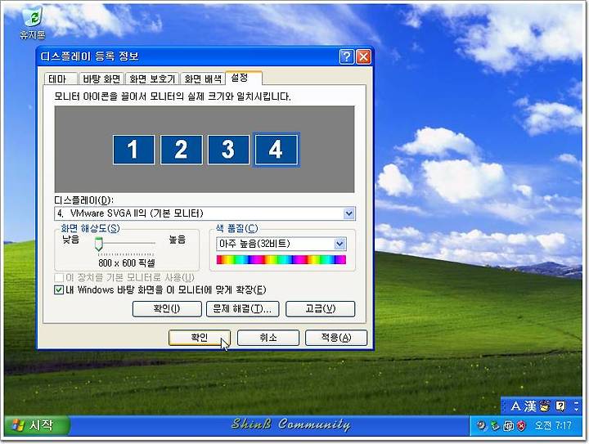Select monitor icon 1
The width and height of the screenshot is (589, 444).
[133, 150]
